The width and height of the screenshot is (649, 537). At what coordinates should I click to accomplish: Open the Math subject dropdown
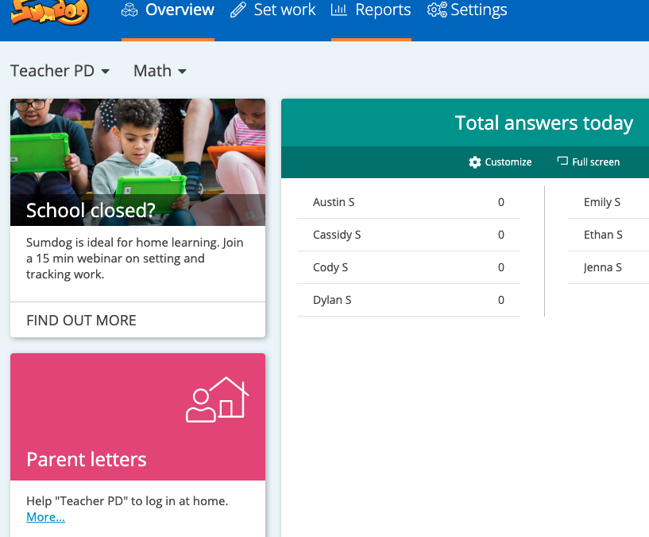pos(160,71)
